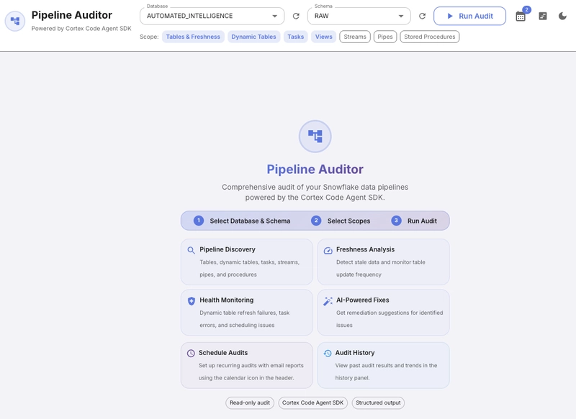
Task: Click Run Audit step label
Action: tap(422, 221)
